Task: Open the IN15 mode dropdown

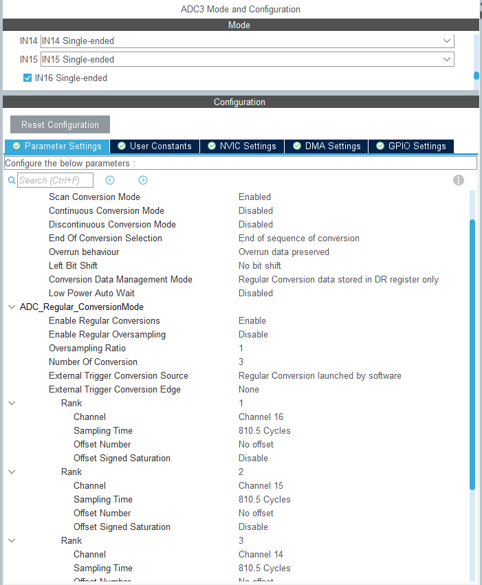Action: tap(247, 59)
